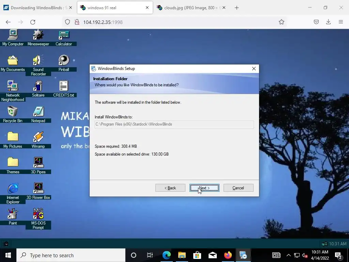Click the install folder path field
Screen dimensions: 349x262
(x=174, y=124)
